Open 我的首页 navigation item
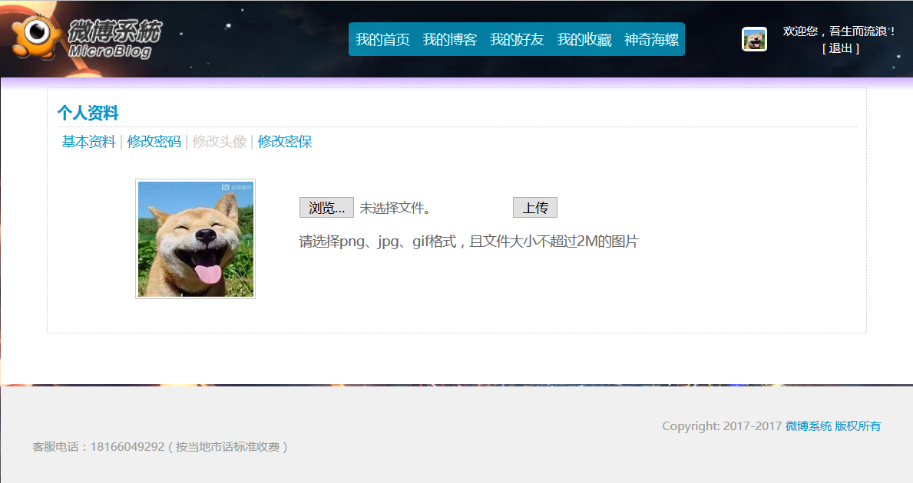This screenshot has width=913, height=483. [382, 40]
